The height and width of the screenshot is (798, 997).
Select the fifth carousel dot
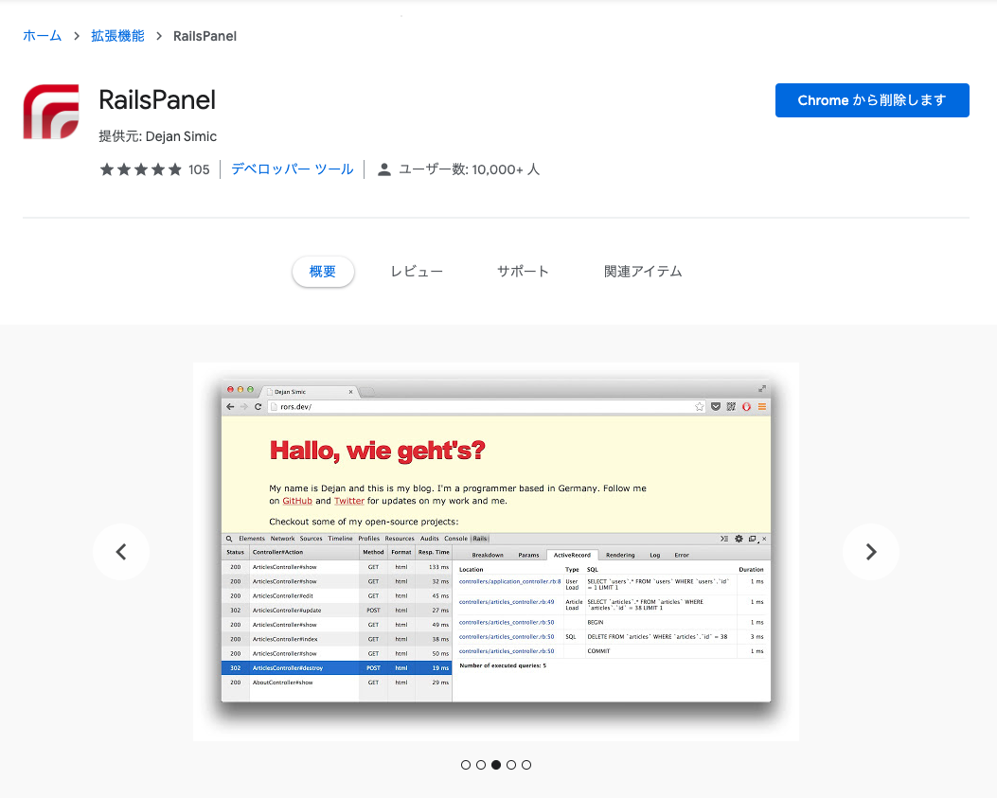pos(525,765)
